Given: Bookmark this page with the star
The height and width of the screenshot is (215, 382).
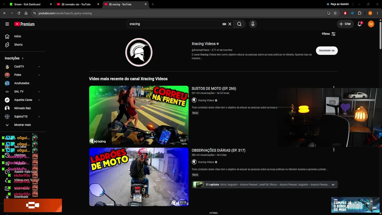Looking at the screenshot, I should pos(335,13).
